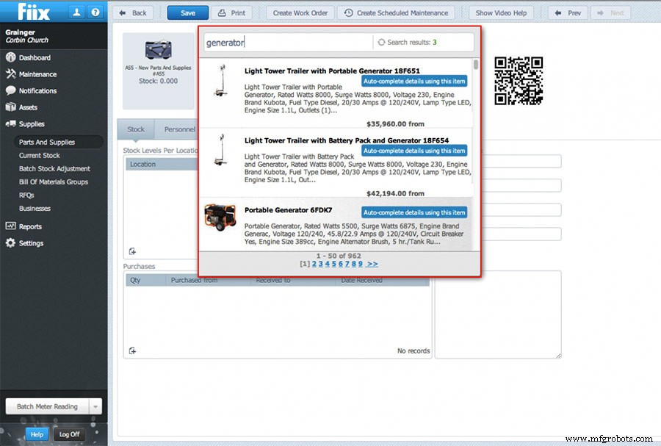This screenshot has width=661, height=446.
Task: Open the Assets section icon
Action: [10, 107]
